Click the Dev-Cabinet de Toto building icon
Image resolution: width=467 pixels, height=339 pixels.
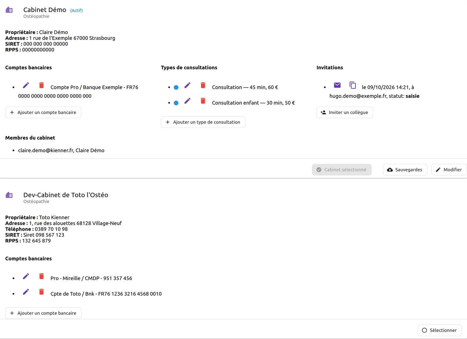tap(9, 195)
